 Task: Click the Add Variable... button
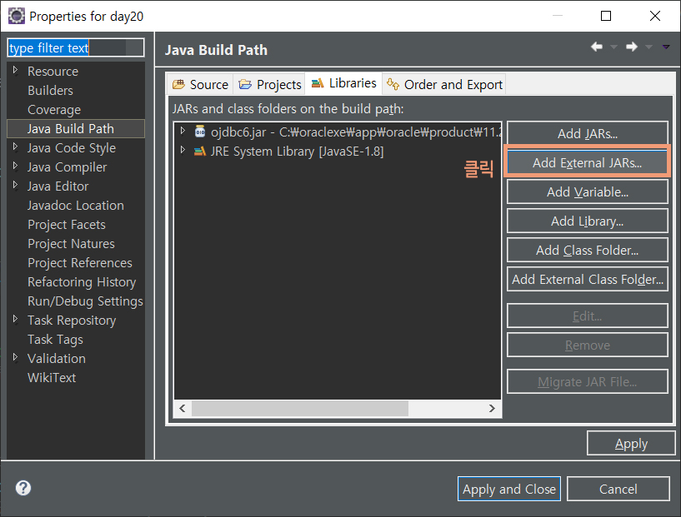coord(587,191)
